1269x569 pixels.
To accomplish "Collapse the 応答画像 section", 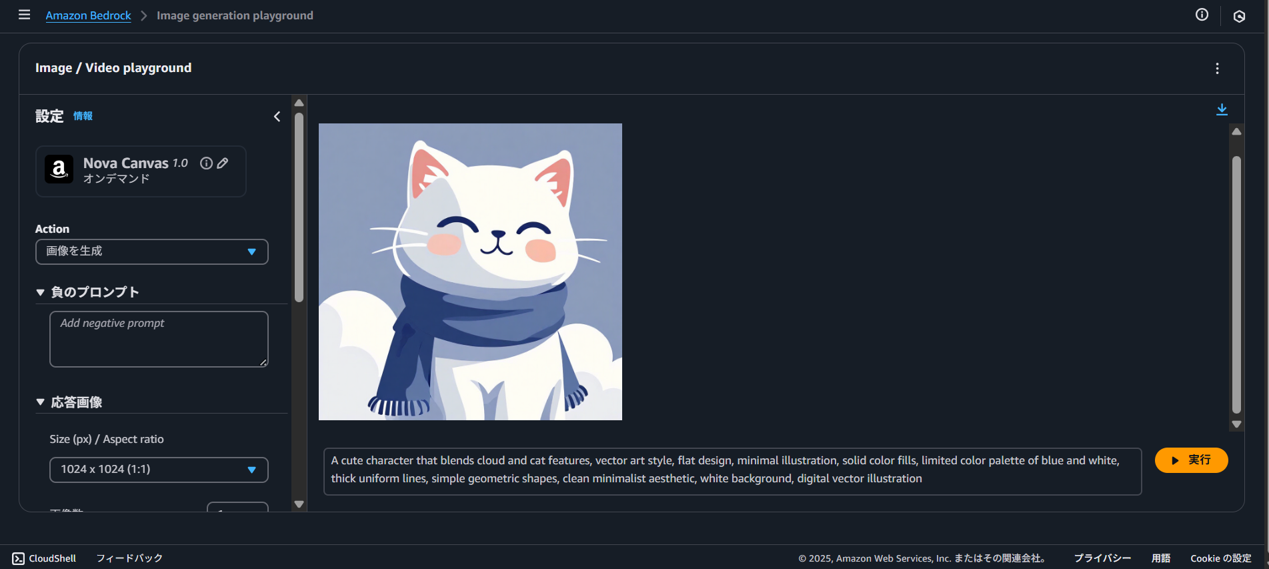I will tap(69, 402).
